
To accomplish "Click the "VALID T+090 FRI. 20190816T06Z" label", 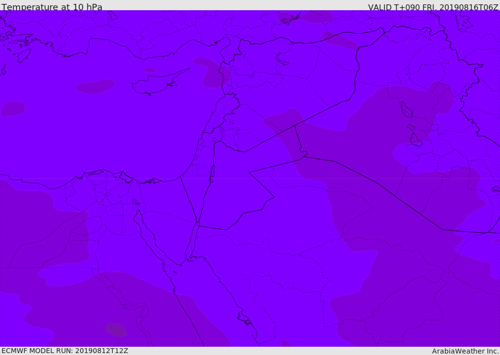I will [433, 7].
